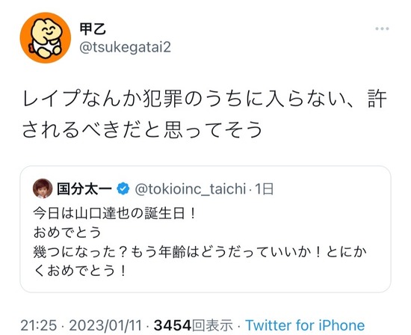The width and height of the screenshot is (411, 335).
Task: Open the @tokioinc_taichi handle
Action: [x=191, y=189]
